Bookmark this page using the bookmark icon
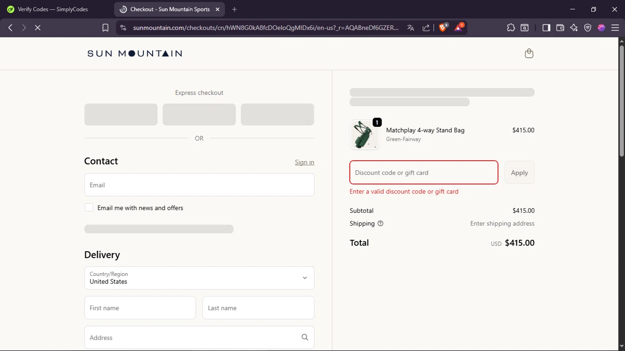 click(x=105, y=27)
